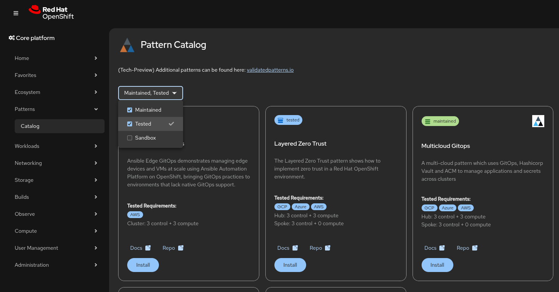Viewport: 559px width, 292px height.
Task: Click external link icon beside Layered Zero Trust Repo
Action: [x=328, y=248]
